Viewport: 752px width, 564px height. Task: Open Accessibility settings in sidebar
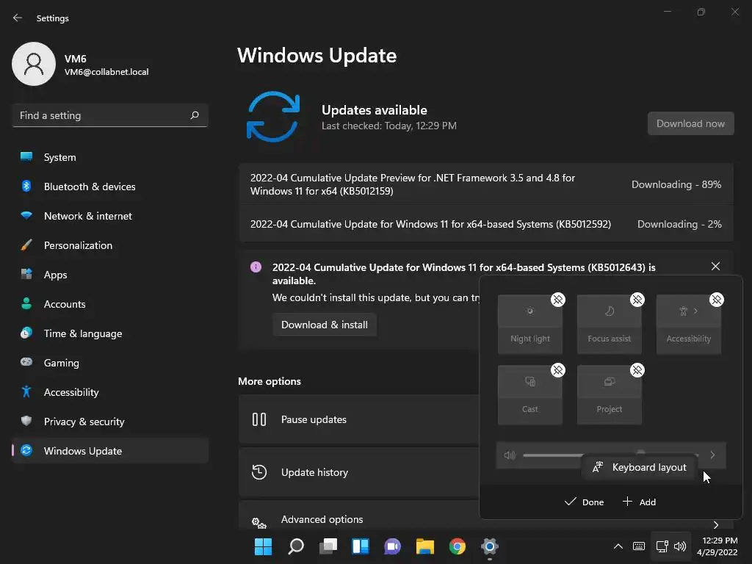point(110,392)
